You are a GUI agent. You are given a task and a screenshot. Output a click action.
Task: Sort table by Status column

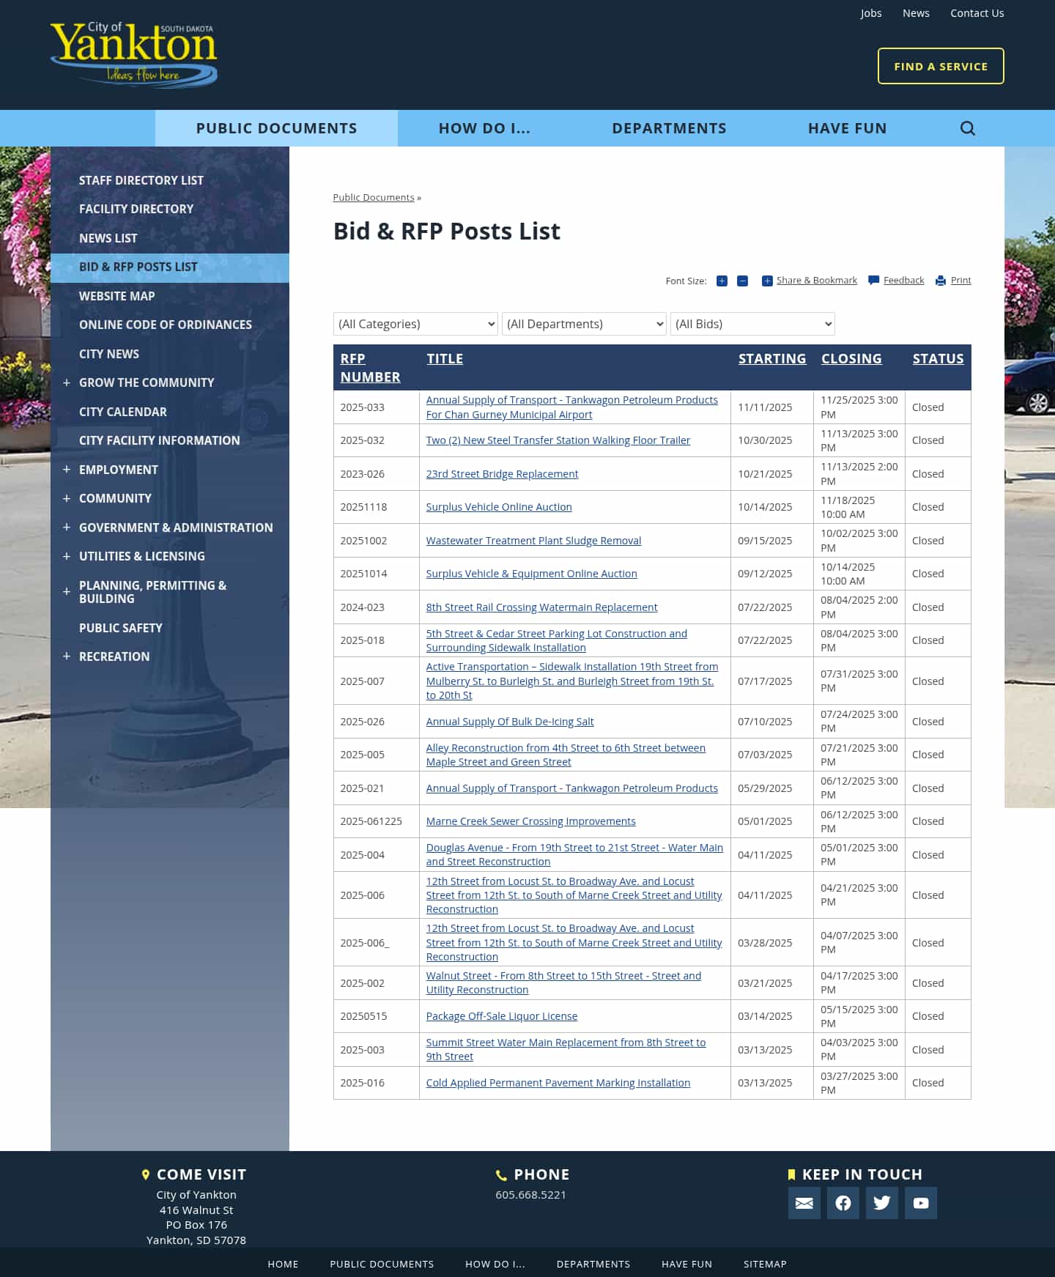[938, 358]
